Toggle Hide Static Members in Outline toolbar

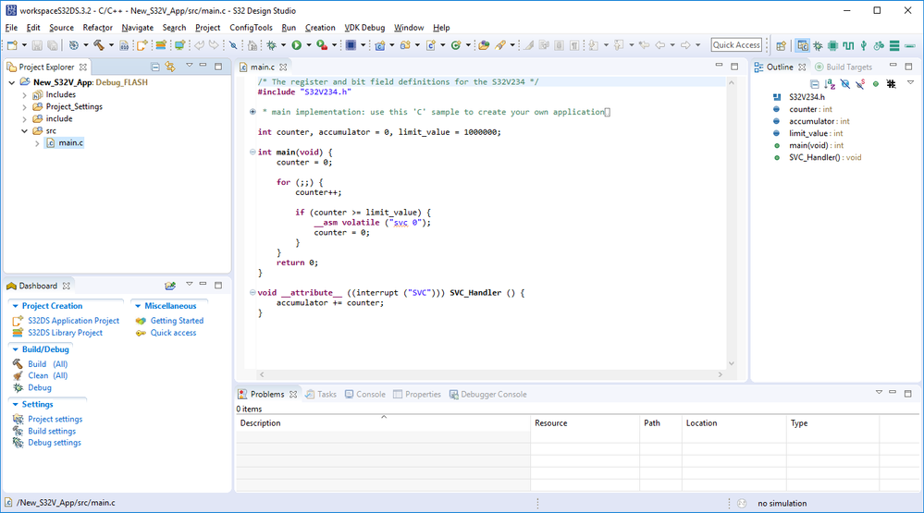860,83
